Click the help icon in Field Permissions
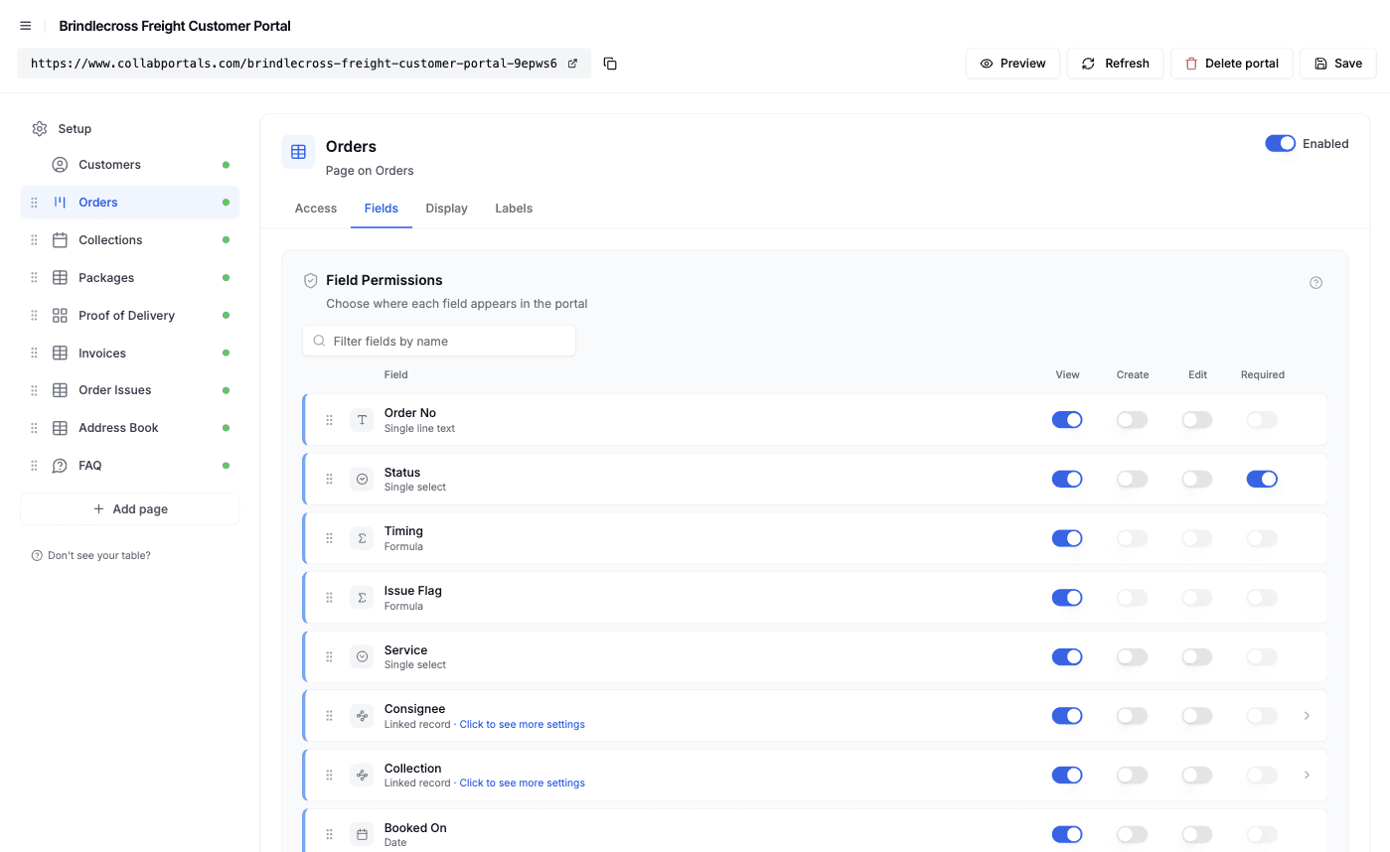 pyautogui.click(x=1315, y=283)
